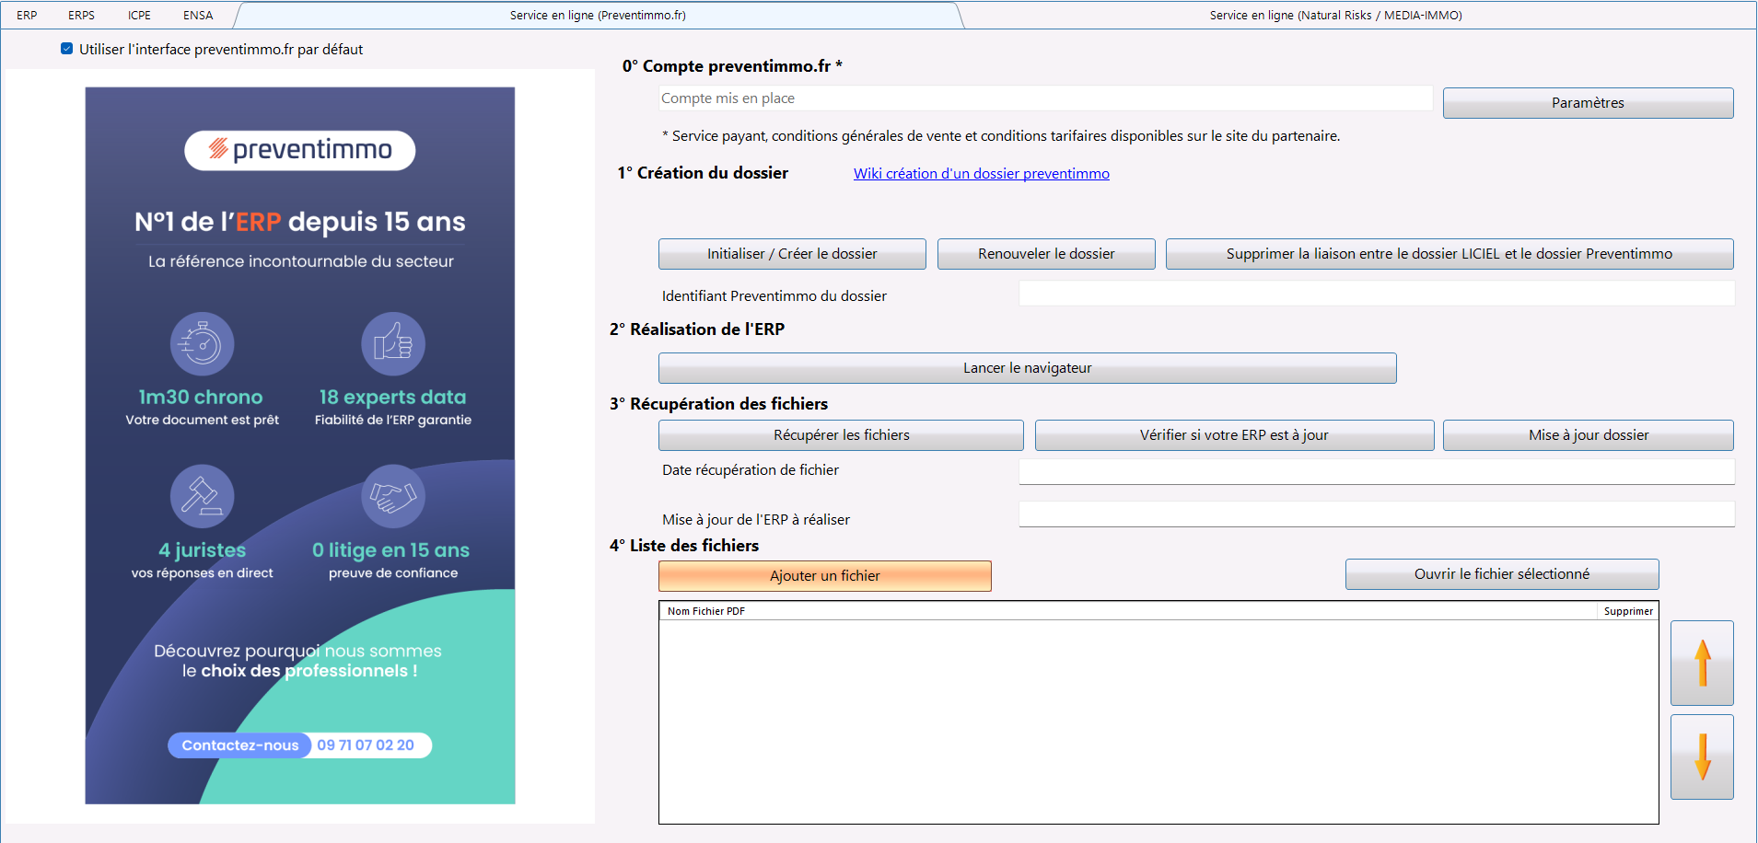Screen dimensions: 1758x843
Task: Click the gavel icon above 4 juristes
Action: (202, 496)
